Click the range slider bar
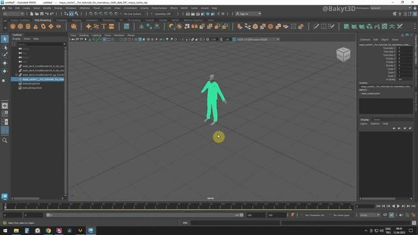Image resolution: width=418 pixels, height=235 pixels. (145, 215)
